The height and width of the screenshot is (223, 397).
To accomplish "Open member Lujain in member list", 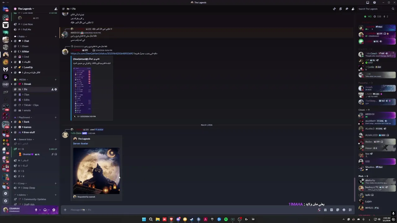I will [377, 202].
